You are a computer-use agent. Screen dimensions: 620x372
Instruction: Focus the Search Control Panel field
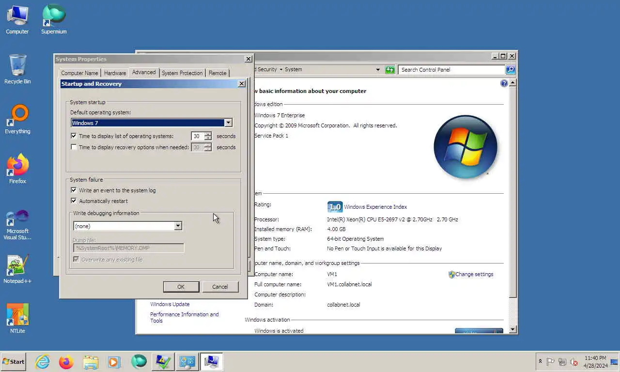451,70
